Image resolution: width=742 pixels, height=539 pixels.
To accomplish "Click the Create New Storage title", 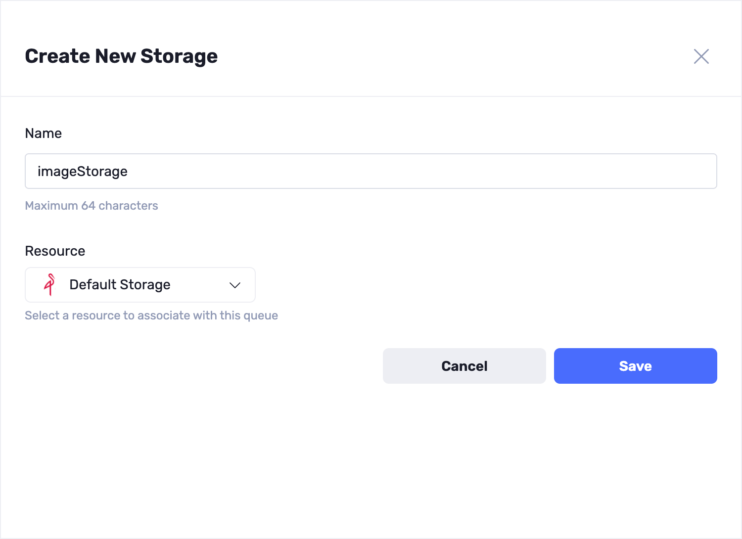I will pos(121,56).
